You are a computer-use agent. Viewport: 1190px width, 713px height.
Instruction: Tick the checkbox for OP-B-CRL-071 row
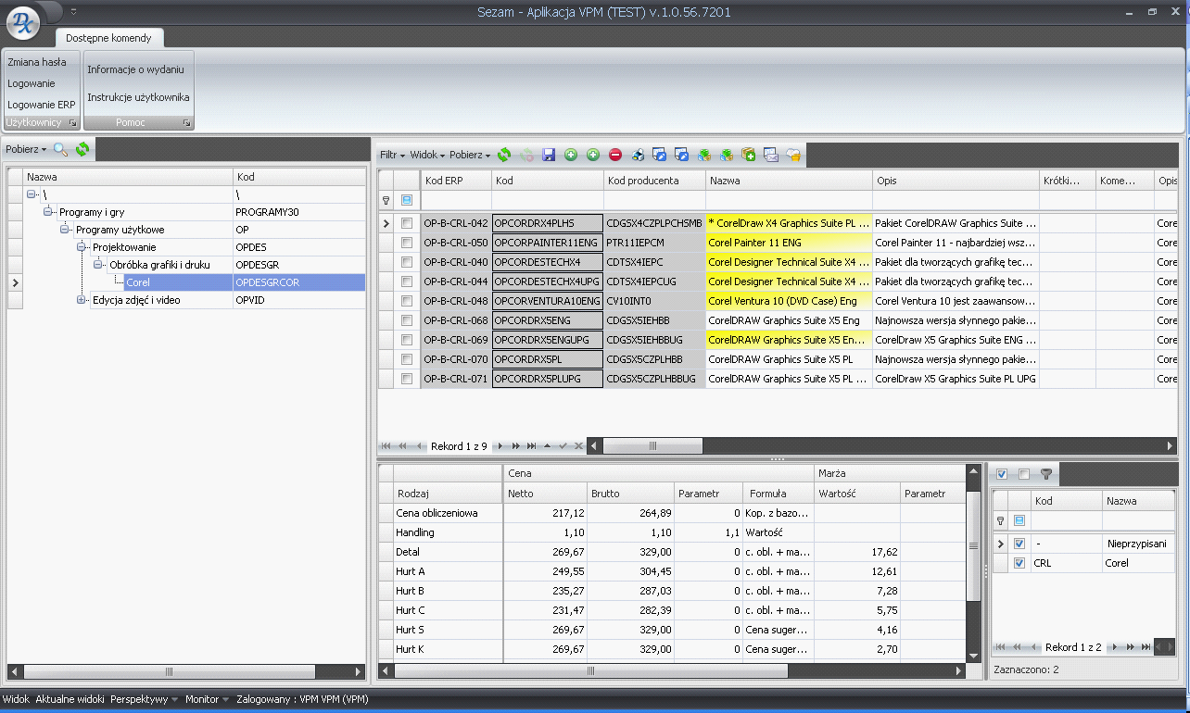point(407,379)
